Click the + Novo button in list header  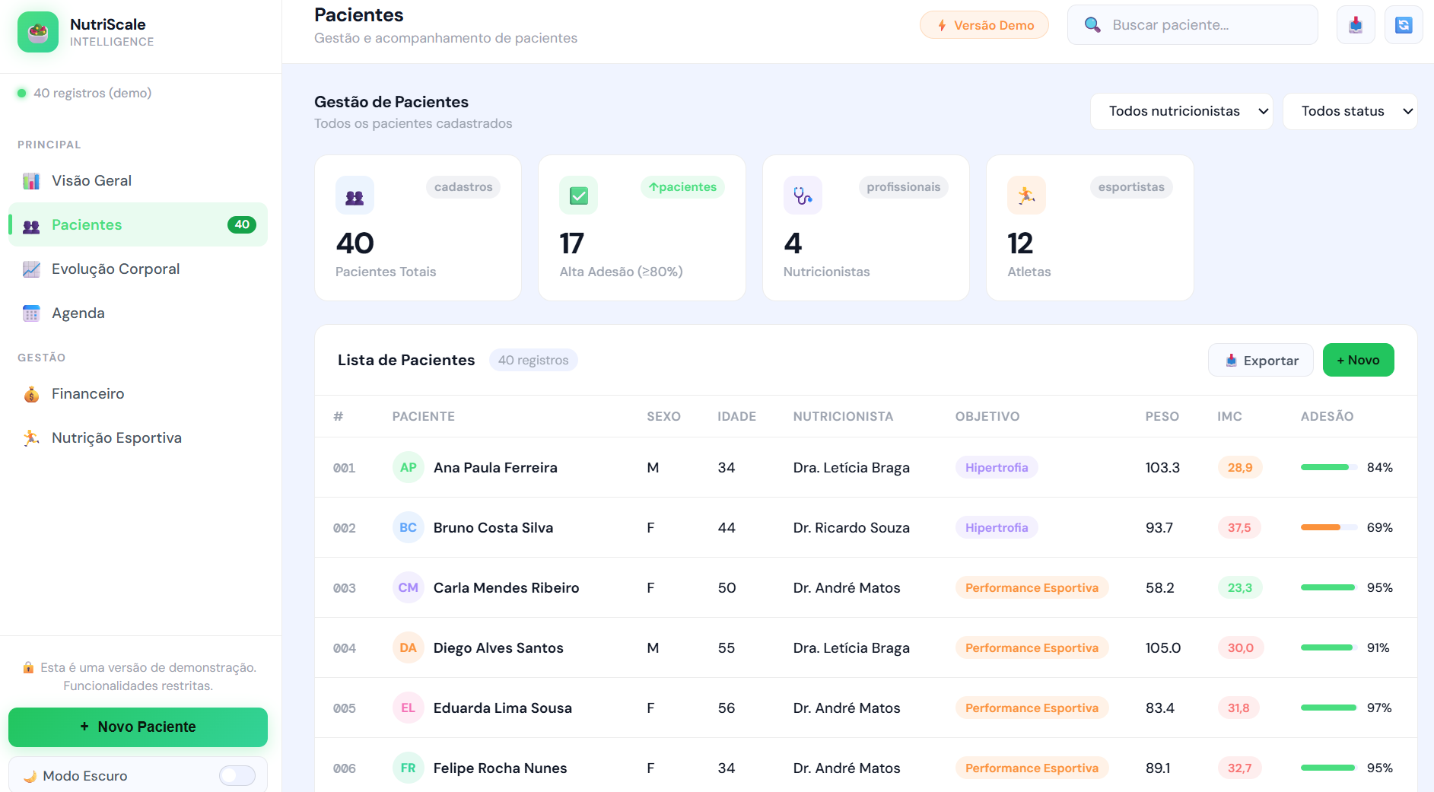pos(1358,360)
